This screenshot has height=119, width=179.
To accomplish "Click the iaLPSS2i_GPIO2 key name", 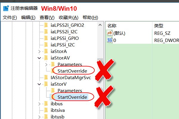I will coord(67,25).
